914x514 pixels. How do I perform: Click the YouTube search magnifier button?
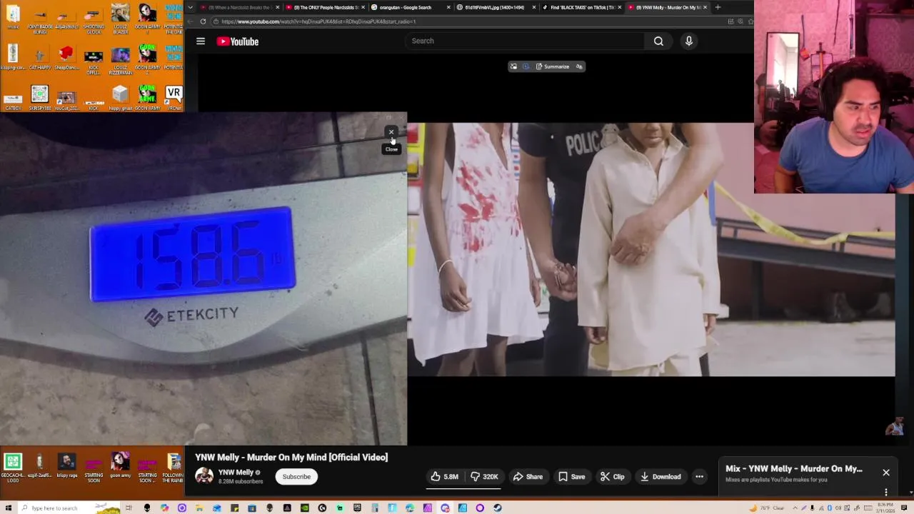point(658,41)
